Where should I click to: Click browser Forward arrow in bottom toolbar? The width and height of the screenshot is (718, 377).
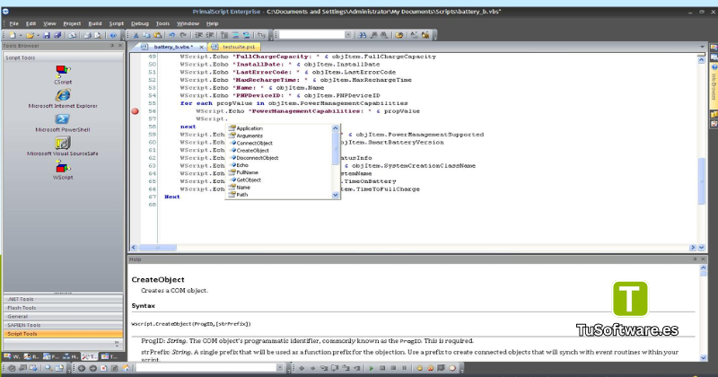click(93, 368)
